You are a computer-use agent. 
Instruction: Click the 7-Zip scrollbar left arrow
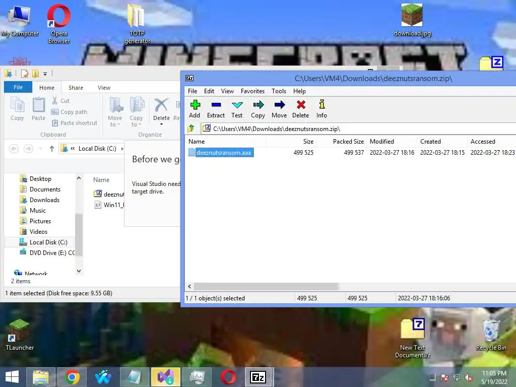189,286
